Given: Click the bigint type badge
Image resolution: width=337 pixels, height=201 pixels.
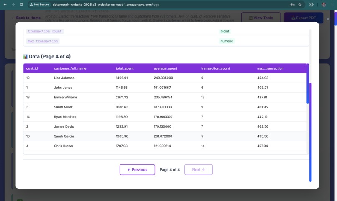Looking at the screenshot, I should tap(225, 31).
